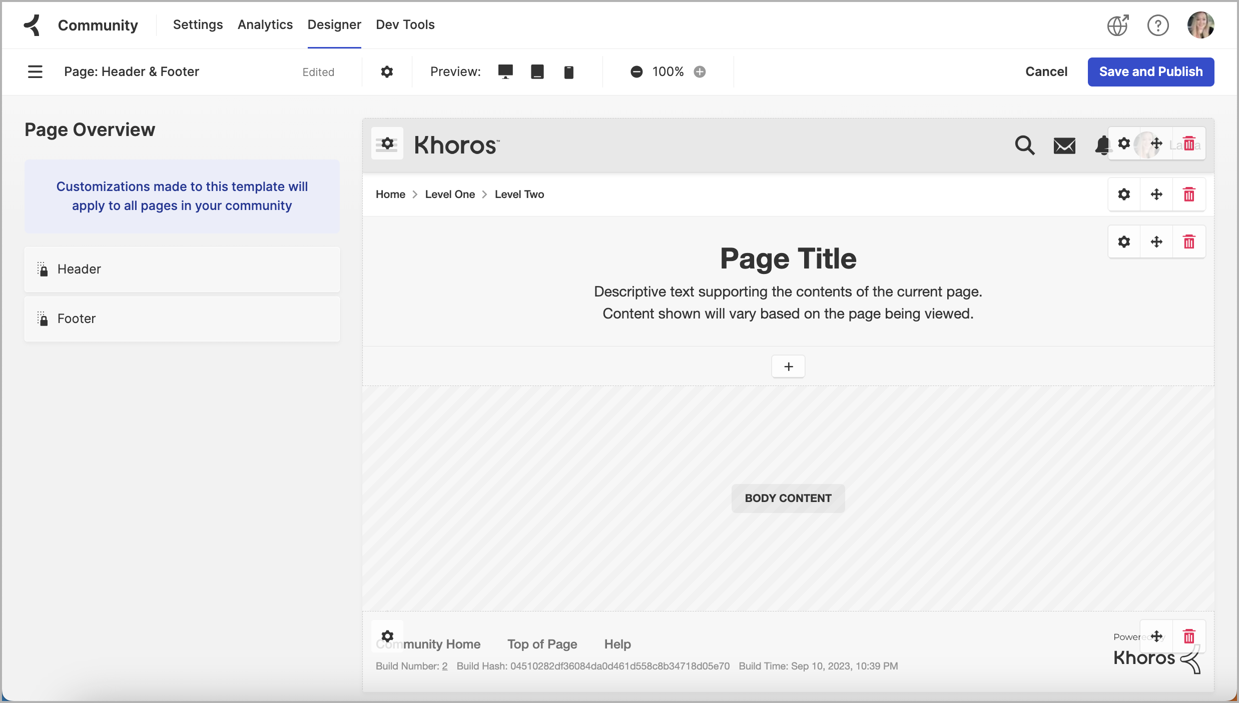Zoom out using the minus control
Viewport: 1239px width, 703px height.
[636, 71]
